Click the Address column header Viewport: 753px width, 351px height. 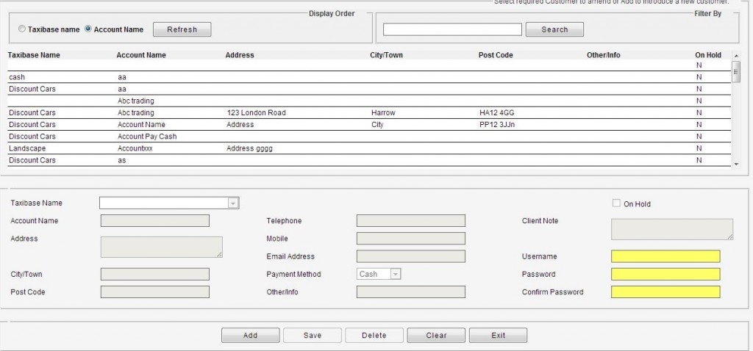[x=240, y=55]
